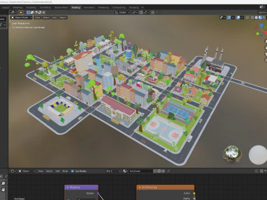Open the Layout workspace tab
267x200 pixels.
coord(6,8)
